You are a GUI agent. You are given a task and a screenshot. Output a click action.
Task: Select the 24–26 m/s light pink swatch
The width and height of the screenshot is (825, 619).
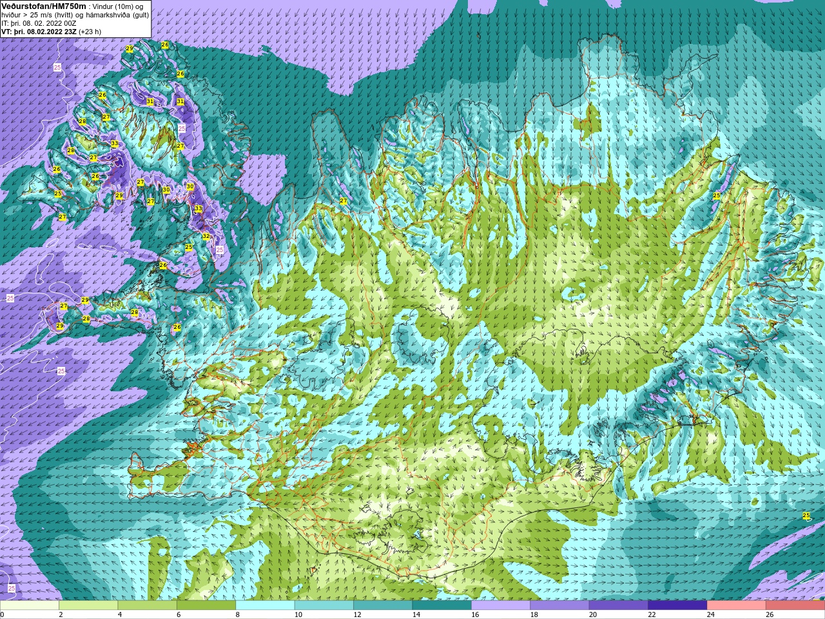736,605
